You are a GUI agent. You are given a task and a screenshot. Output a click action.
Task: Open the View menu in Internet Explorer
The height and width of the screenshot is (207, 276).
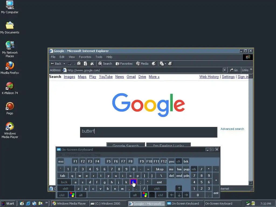(x=72, y=57)
